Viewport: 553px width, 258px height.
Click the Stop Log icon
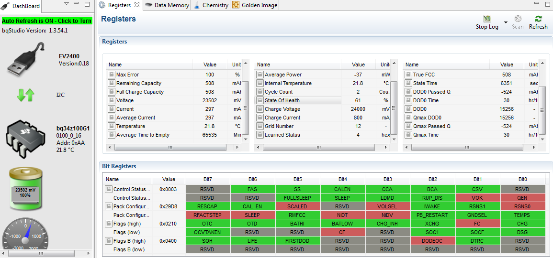[487, 19]
